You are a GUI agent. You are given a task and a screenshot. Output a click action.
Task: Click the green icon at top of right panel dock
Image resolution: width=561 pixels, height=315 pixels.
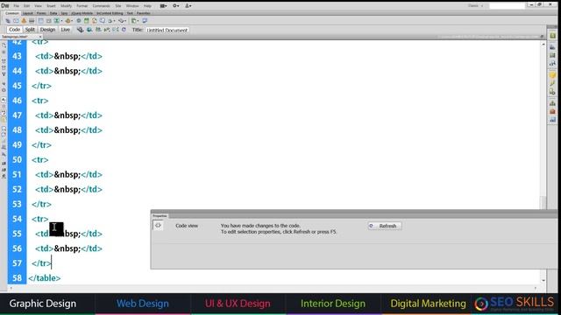(x=553, y=36)
